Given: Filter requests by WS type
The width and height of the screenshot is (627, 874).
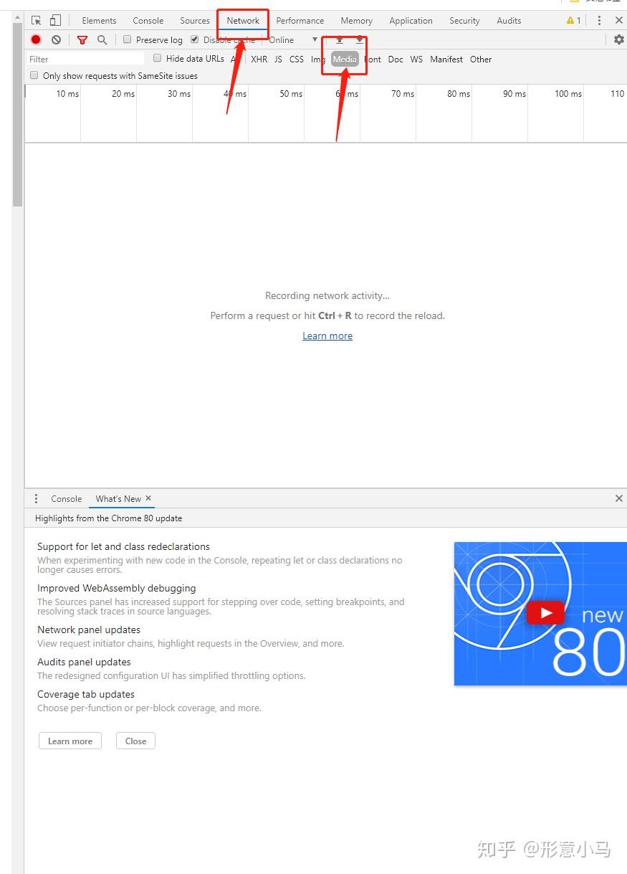Looking at the screenshot, I should point(416,60).
